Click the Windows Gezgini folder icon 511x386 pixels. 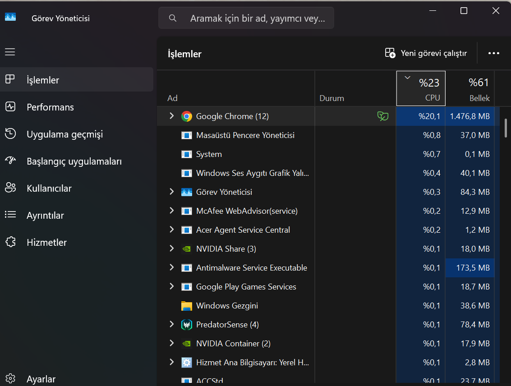pos(187,306)
